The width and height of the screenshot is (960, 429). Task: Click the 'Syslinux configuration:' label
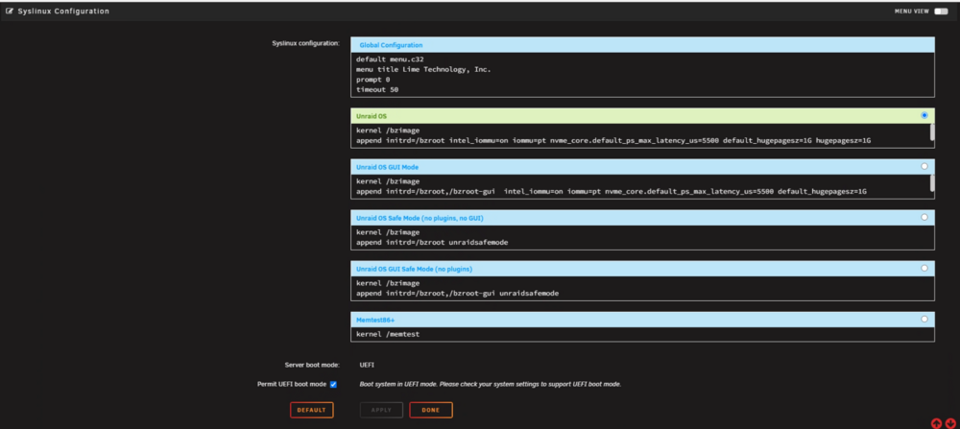305,43
